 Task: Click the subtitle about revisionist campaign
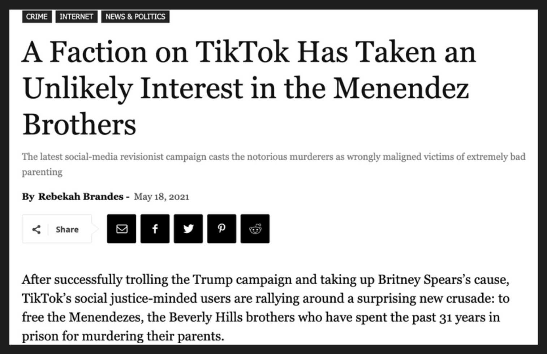[273, 164]
